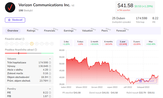Switch to the Financials tab
The width and height of the screenshot is (163, 98).
coord(50,30)
